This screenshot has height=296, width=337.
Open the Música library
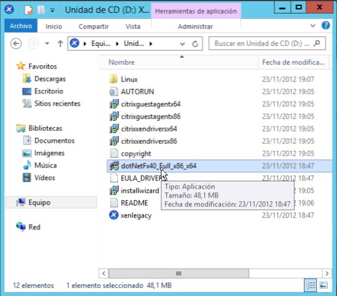(45, 166)
